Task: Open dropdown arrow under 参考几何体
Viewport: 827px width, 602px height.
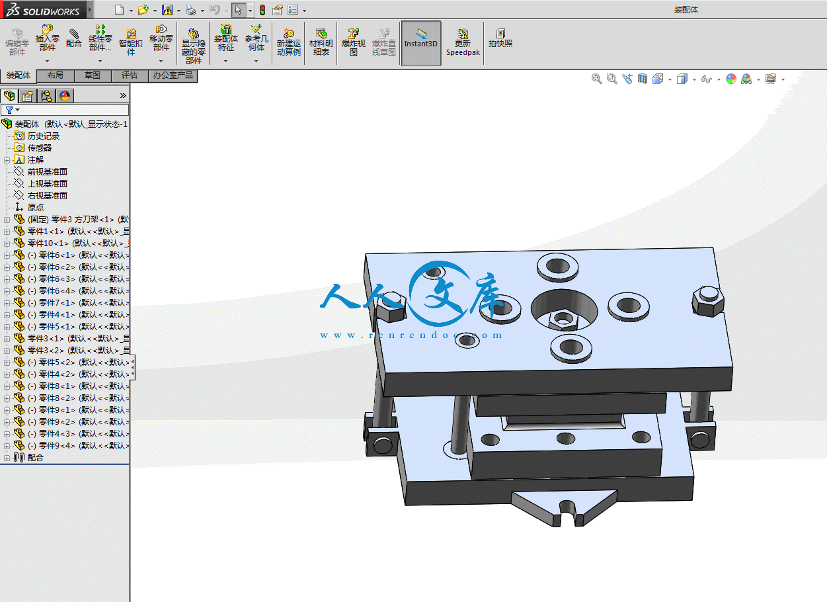Action: [256, 62]
